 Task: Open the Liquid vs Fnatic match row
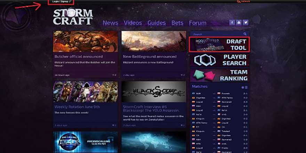[x=220, y=148]
